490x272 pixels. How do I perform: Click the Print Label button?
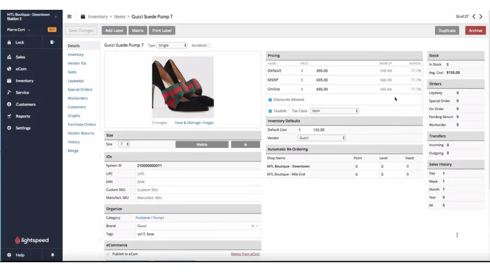(162, 30)
